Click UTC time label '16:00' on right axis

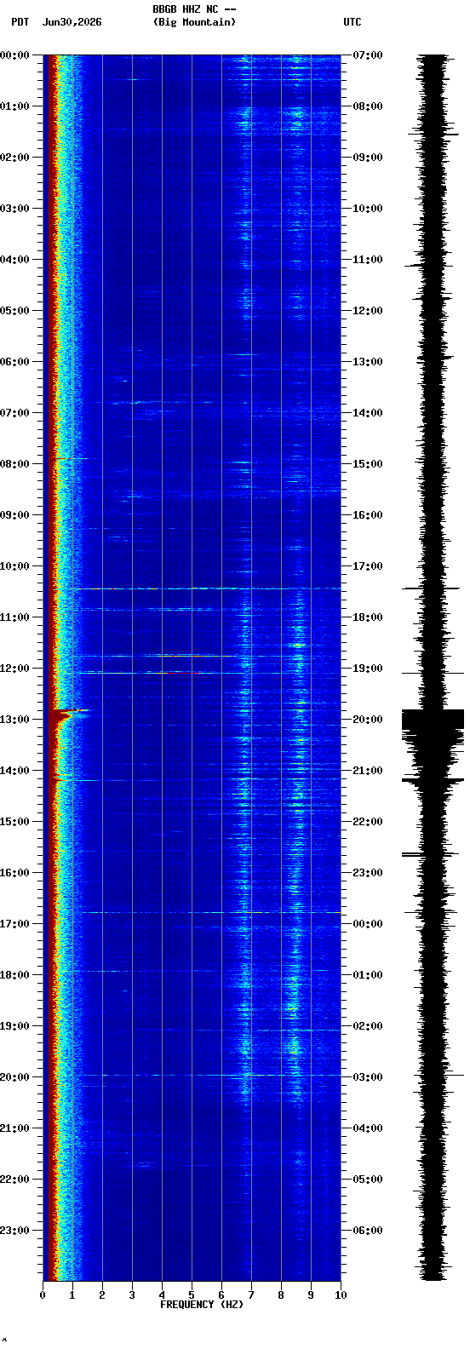pos(368,515)
